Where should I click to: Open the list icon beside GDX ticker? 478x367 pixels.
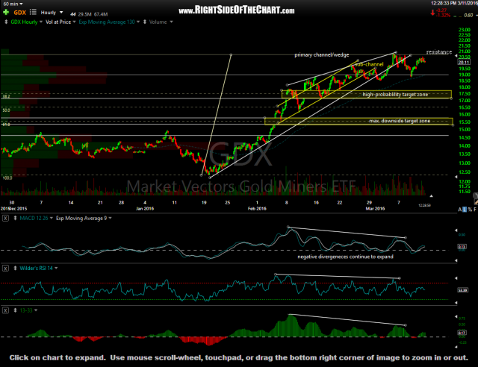[x=33, y=12]
